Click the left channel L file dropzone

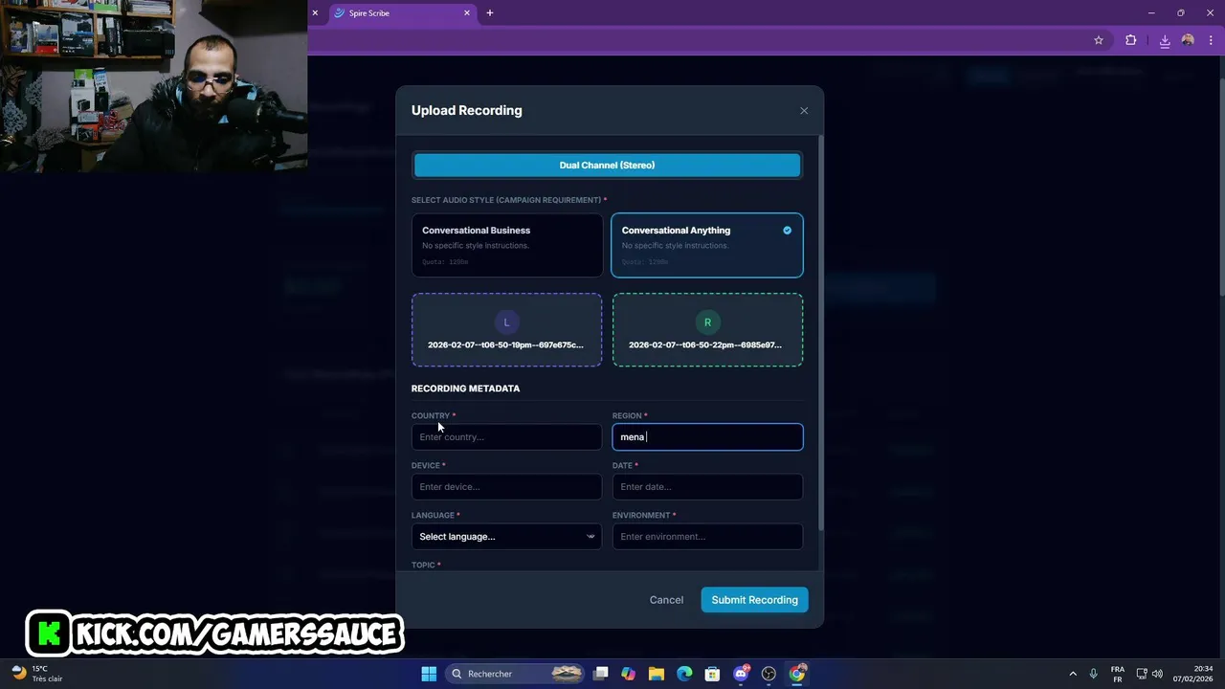pos(507,330)
